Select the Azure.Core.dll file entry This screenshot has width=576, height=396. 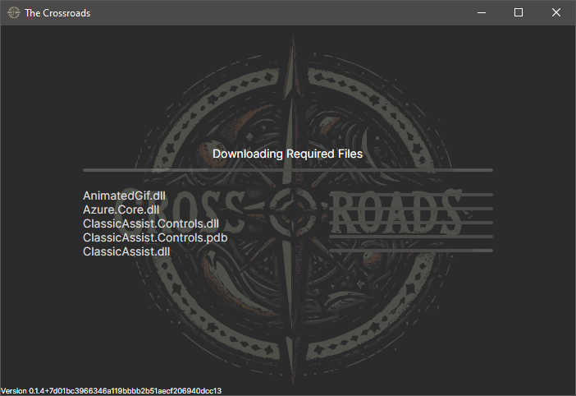click(121, 210)
